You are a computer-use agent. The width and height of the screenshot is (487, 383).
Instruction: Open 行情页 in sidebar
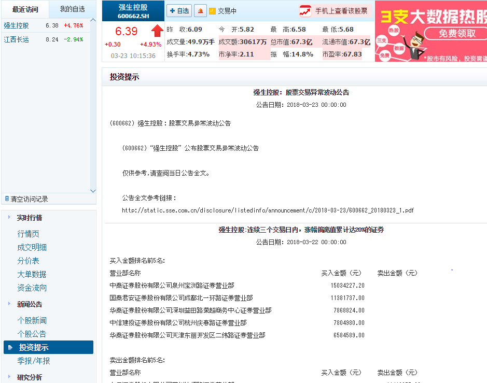click(28, 234)
